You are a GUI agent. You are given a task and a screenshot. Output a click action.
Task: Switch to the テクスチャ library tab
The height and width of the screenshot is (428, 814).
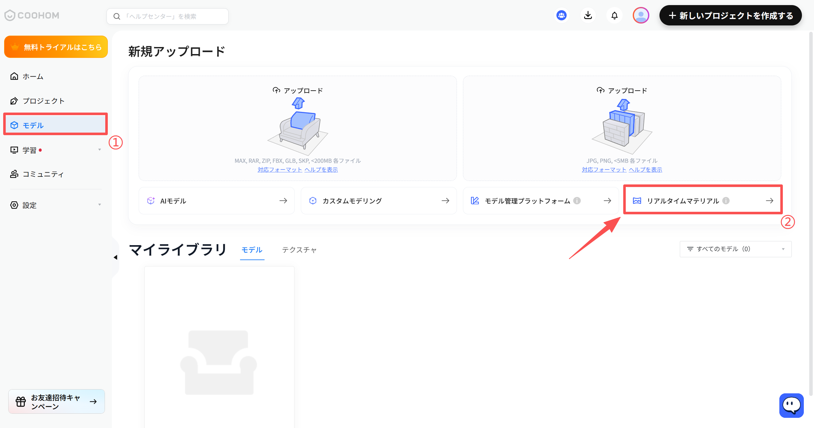pyautogui.click(x=299, y=250)
